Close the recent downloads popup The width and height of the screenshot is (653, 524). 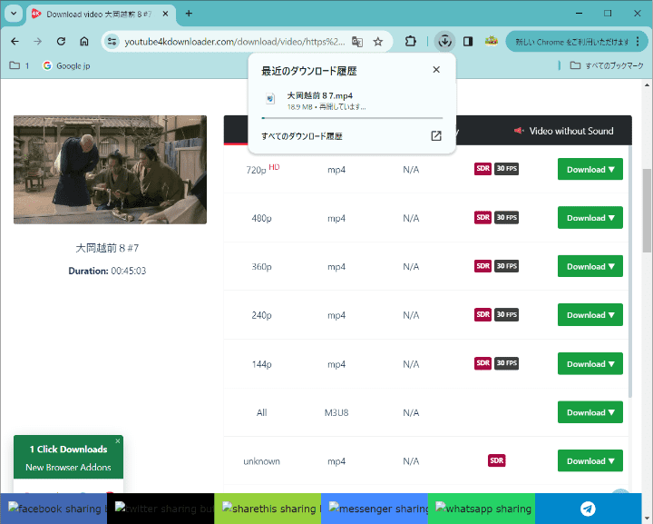coord(435,70)
